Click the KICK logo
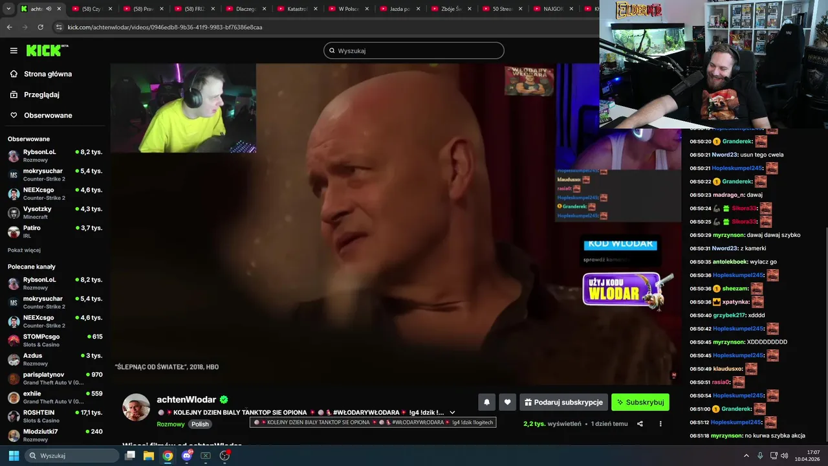The height and width of the screenshot is (466, 828). [47, 50]
